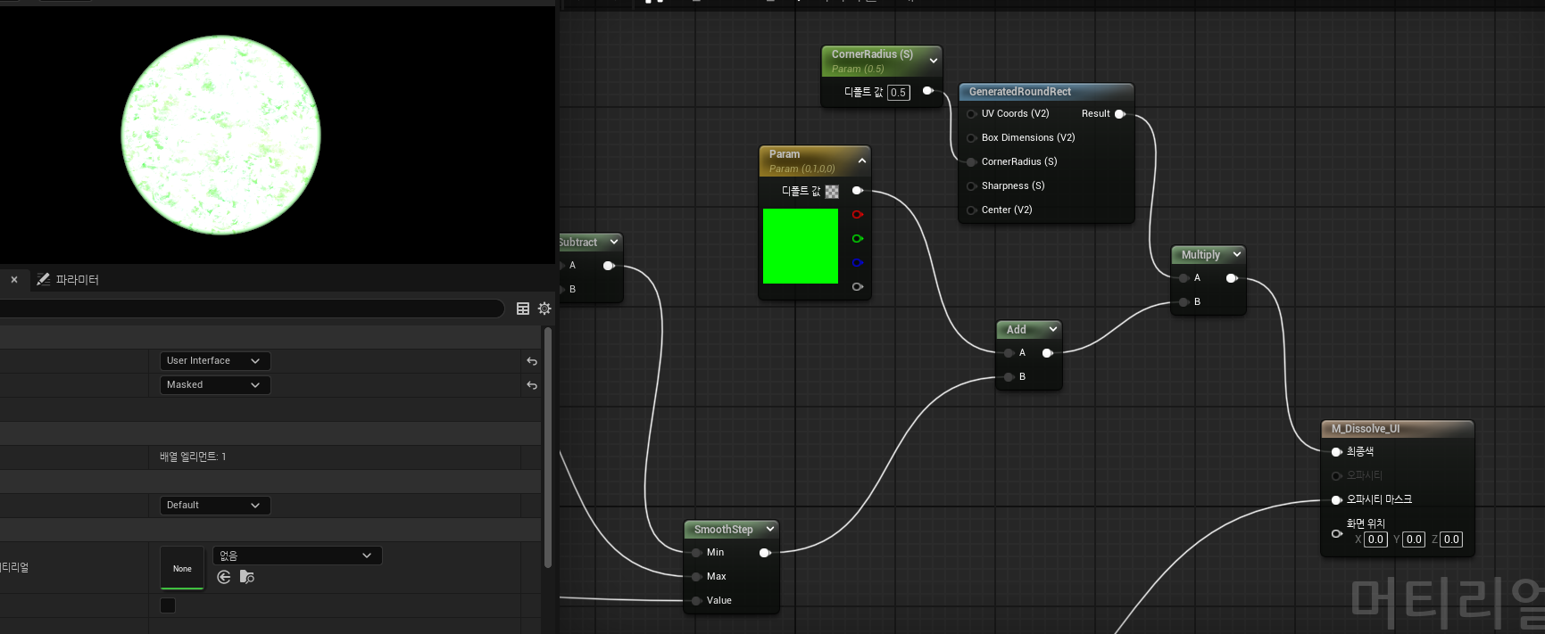Click the green channel pin on Param node
The image size is (1545, 634).
click(x=857, y=239)
